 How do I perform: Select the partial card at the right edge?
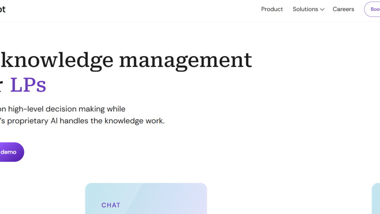click(x=376, y=198)
